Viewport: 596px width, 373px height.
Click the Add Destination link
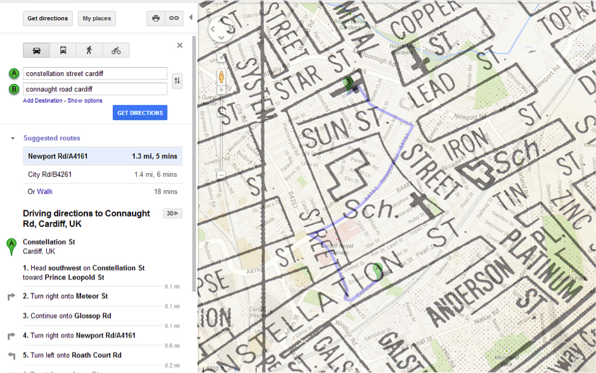pos(42,101)
